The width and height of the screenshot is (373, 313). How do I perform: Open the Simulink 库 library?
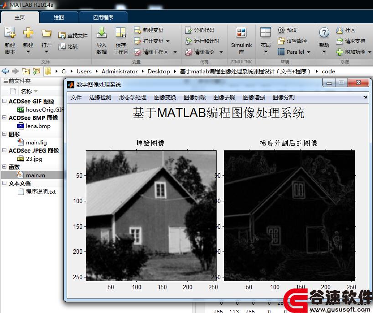click(x=241, y=41)
